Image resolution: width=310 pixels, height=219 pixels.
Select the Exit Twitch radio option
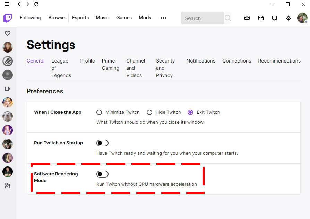(x=190, y=112)
